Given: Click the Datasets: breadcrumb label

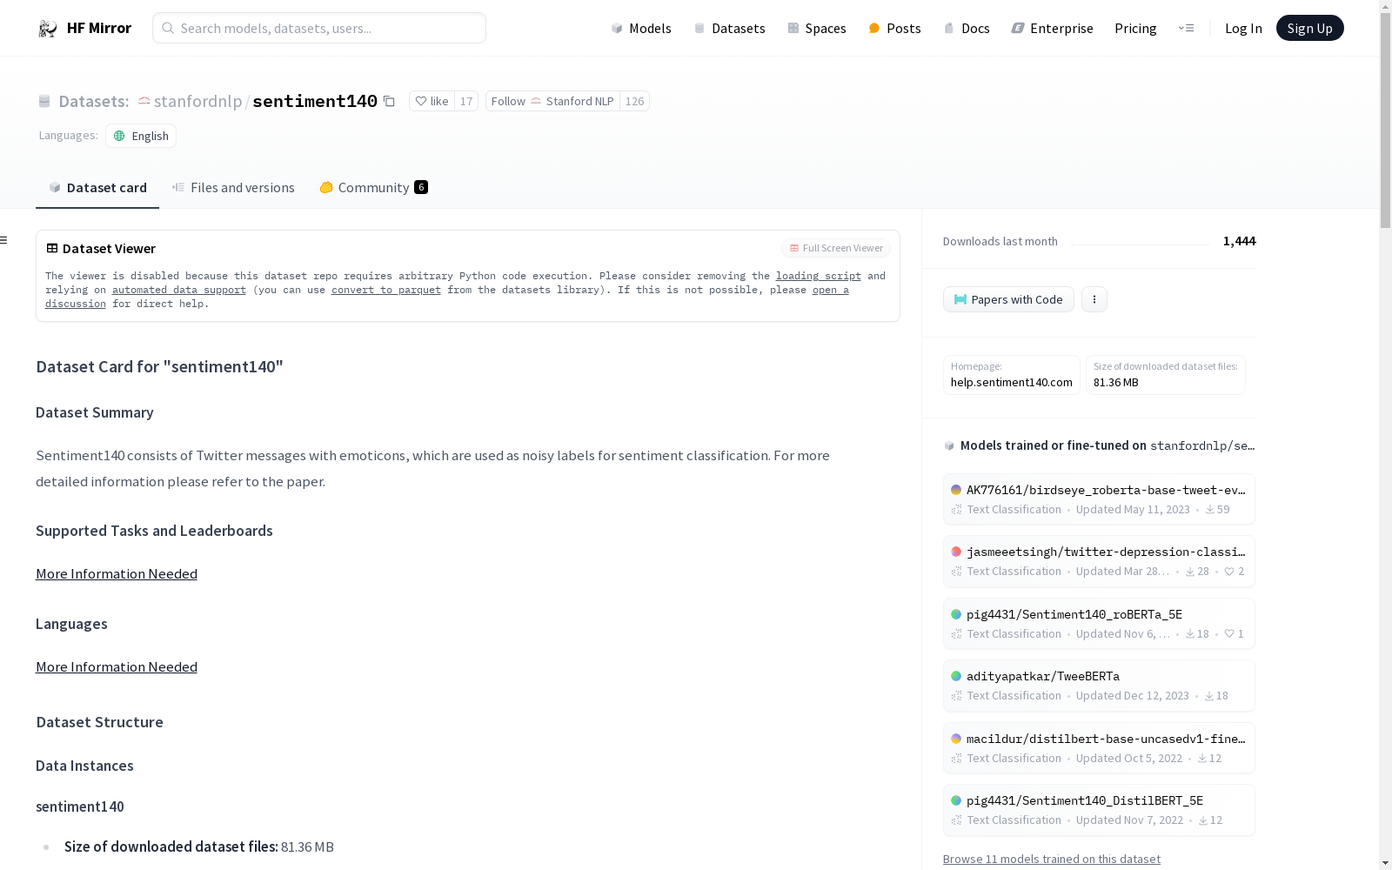Looking at the screenshot, I should 94,101.
